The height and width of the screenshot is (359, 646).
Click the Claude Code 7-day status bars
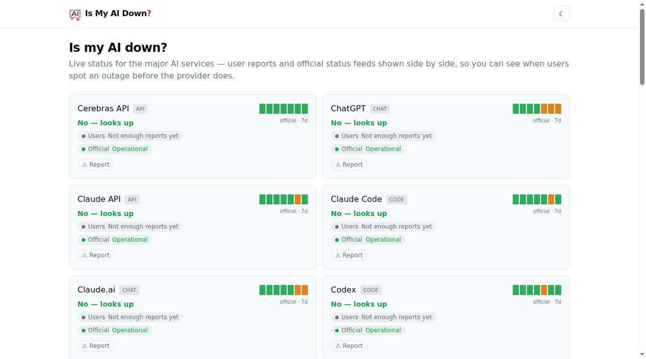(x=537, y=199)
